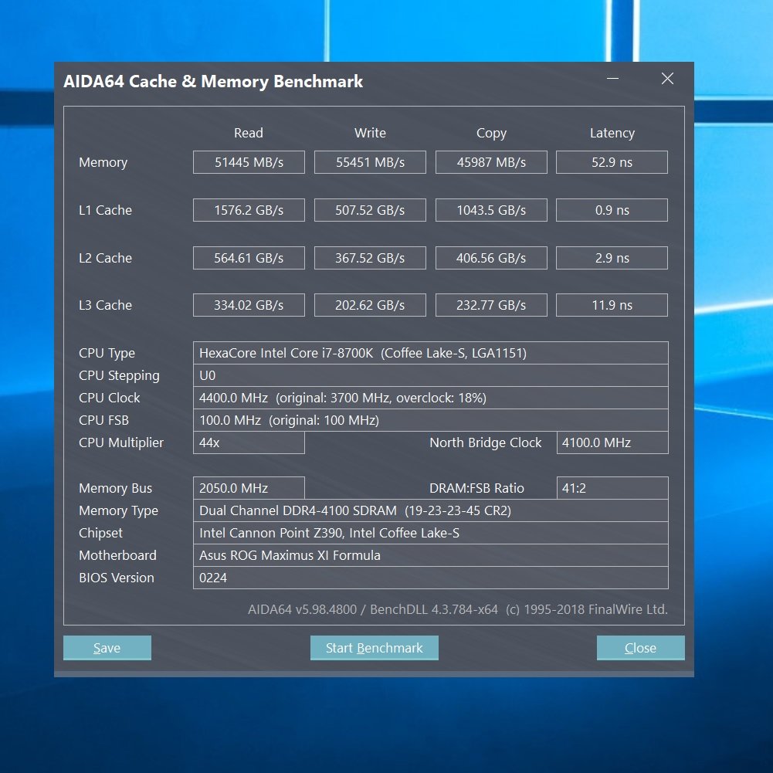773x773 pixels.
Task: Click the Memory row label
Action: click(x=103, y=163)
